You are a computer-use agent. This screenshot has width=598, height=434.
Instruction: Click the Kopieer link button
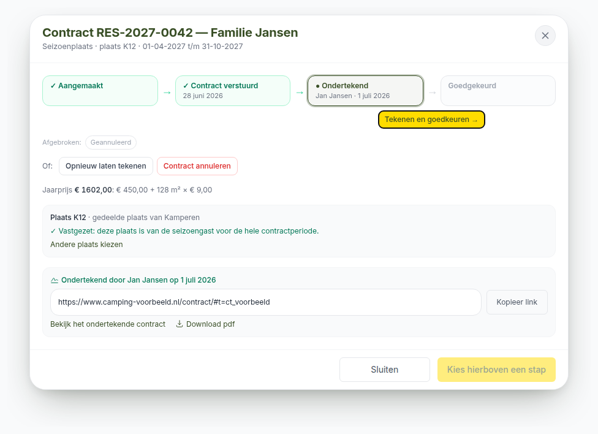point(517,302)
